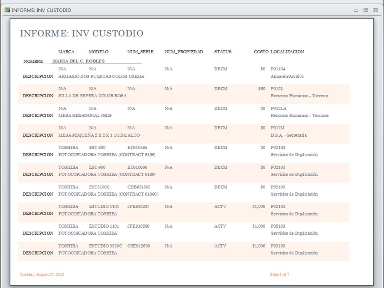
Task: Click the NUM_SERIE column header
Action: (x=140, y=52)
